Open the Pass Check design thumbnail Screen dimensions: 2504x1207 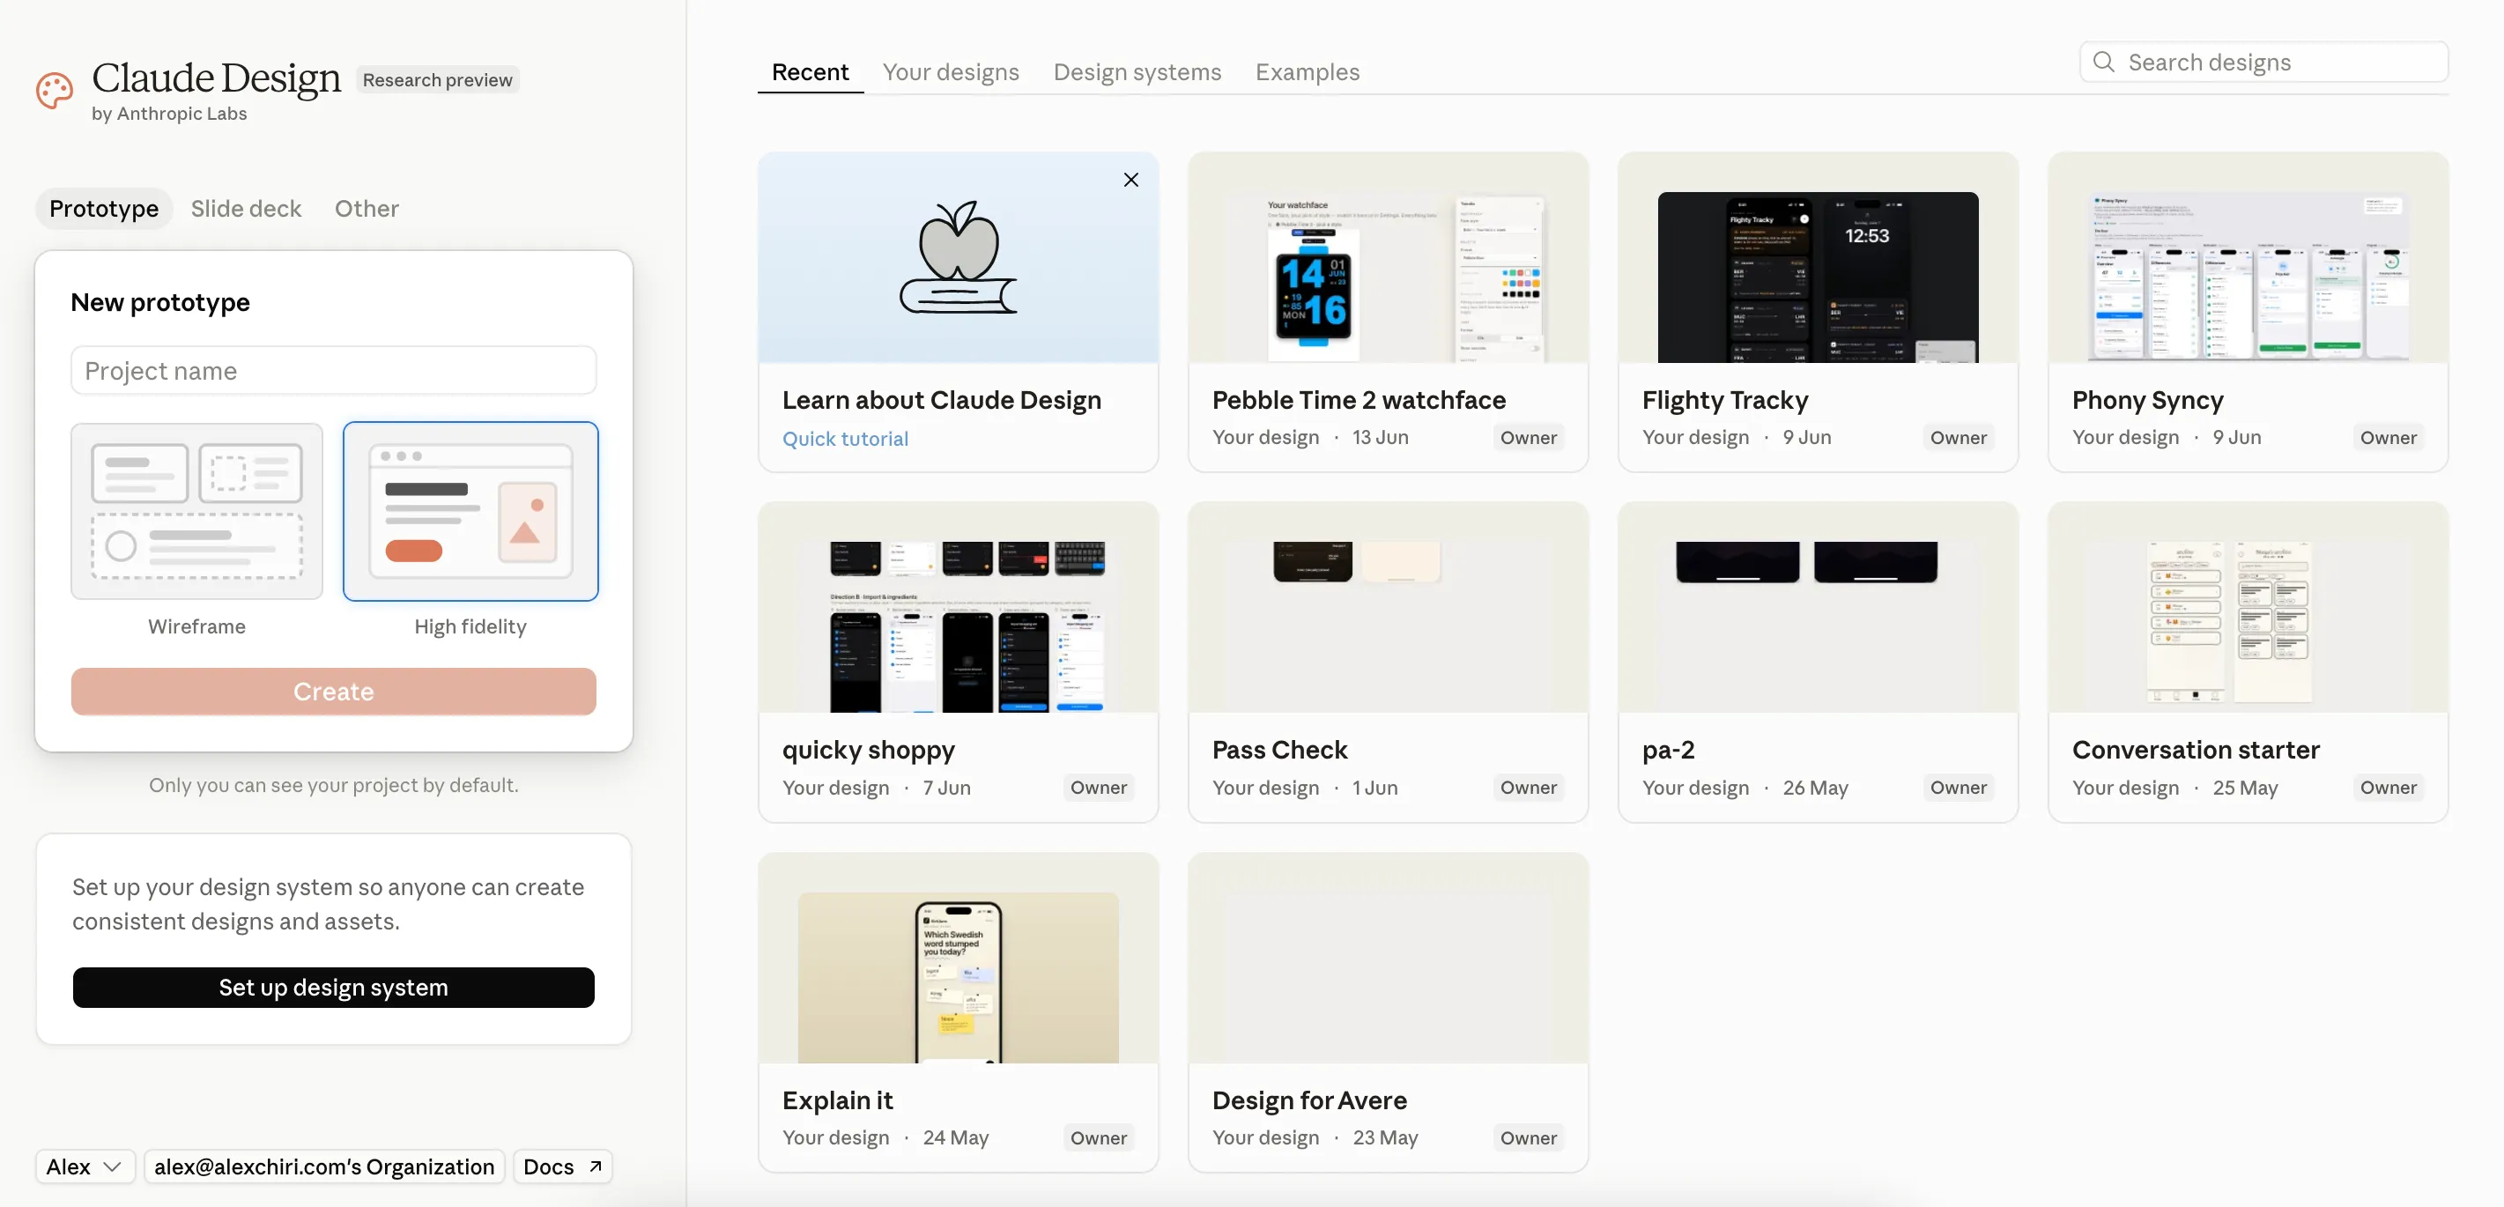point(1387,607)
